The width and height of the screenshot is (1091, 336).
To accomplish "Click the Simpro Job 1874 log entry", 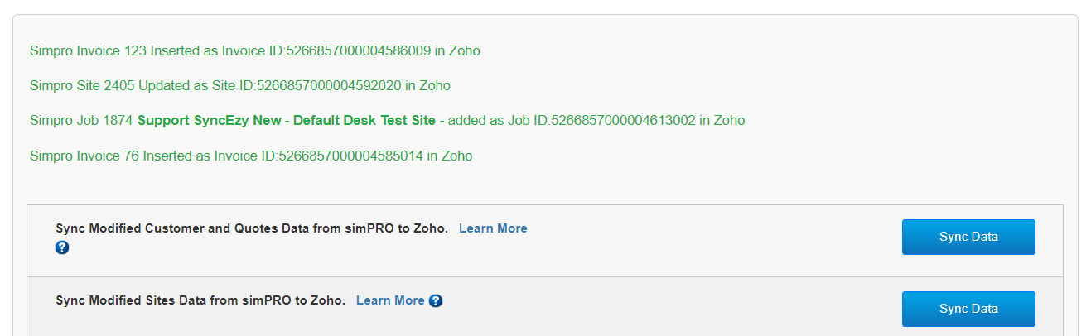I will (x=388, y=120).
